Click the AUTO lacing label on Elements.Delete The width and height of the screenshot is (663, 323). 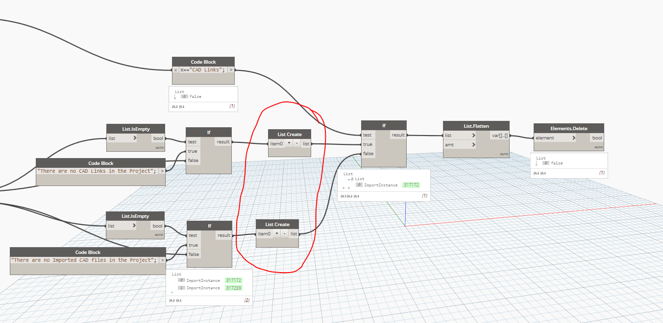point(598,147)
